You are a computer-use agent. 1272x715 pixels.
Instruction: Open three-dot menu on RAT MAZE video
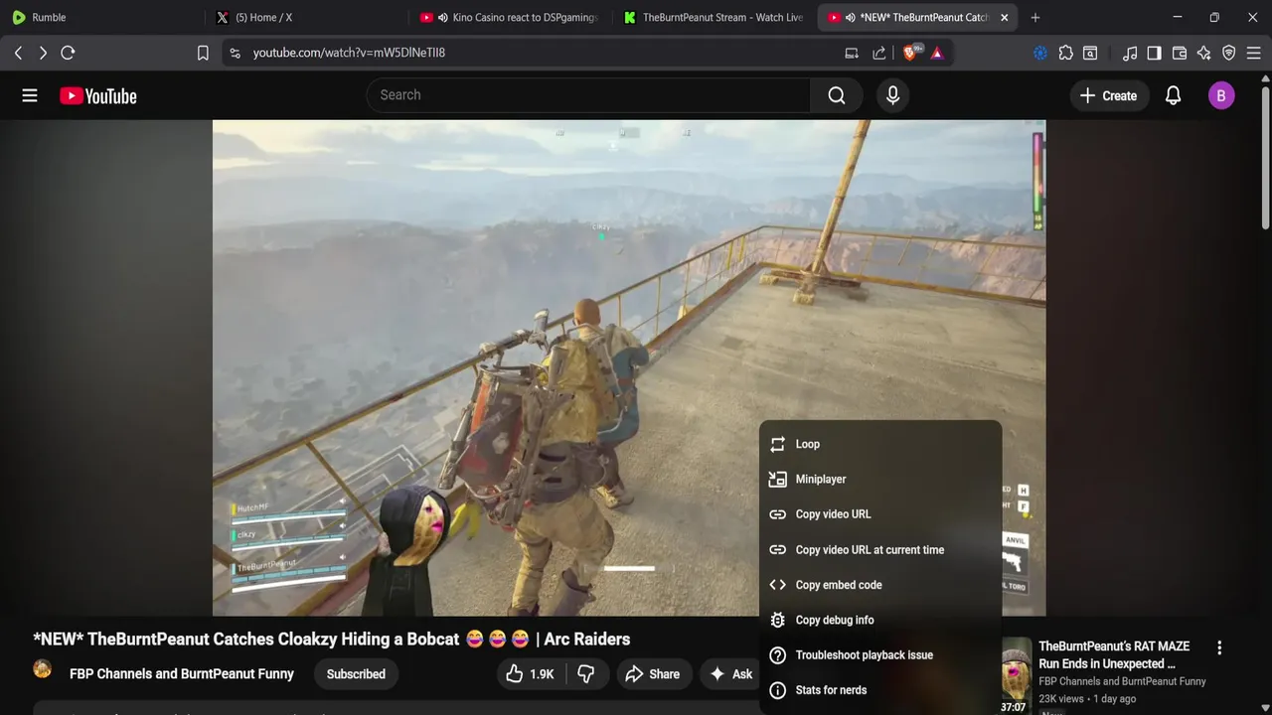click(1219, 647)
